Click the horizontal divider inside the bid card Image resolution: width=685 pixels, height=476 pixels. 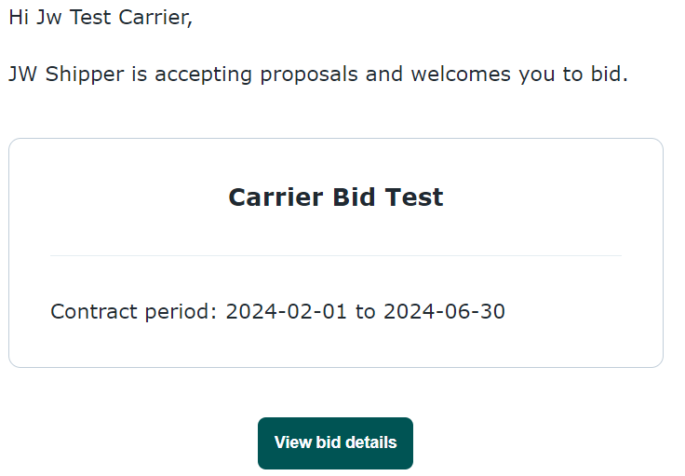[x=335, y=256]
